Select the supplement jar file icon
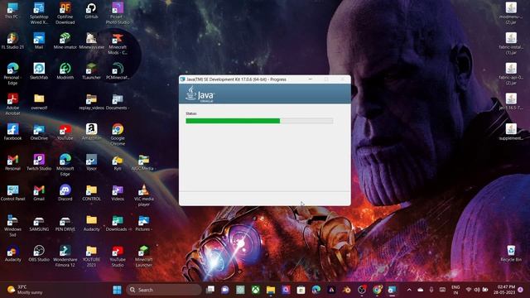Screen dimensions: 530x298 [x=511, y=132]
